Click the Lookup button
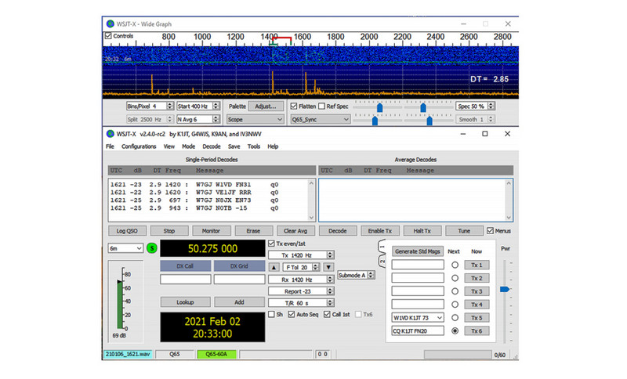The image size is (627, 379). tap(185, 302)
